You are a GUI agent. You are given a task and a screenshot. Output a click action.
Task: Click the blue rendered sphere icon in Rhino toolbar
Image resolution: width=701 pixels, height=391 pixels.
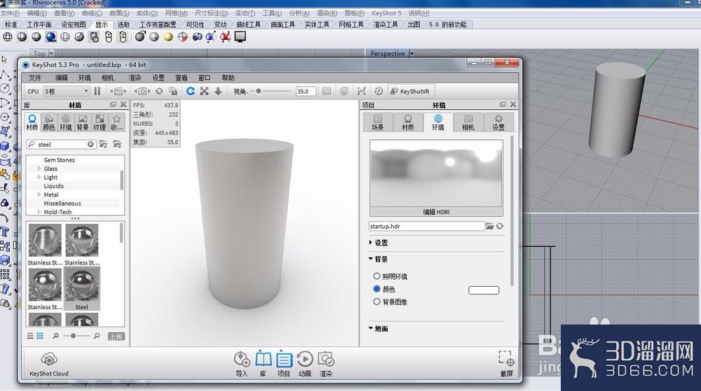point(50,37)
